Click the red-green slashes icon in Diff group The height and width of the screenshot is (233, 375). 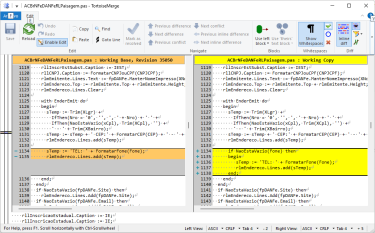click(x=356, y=42)
